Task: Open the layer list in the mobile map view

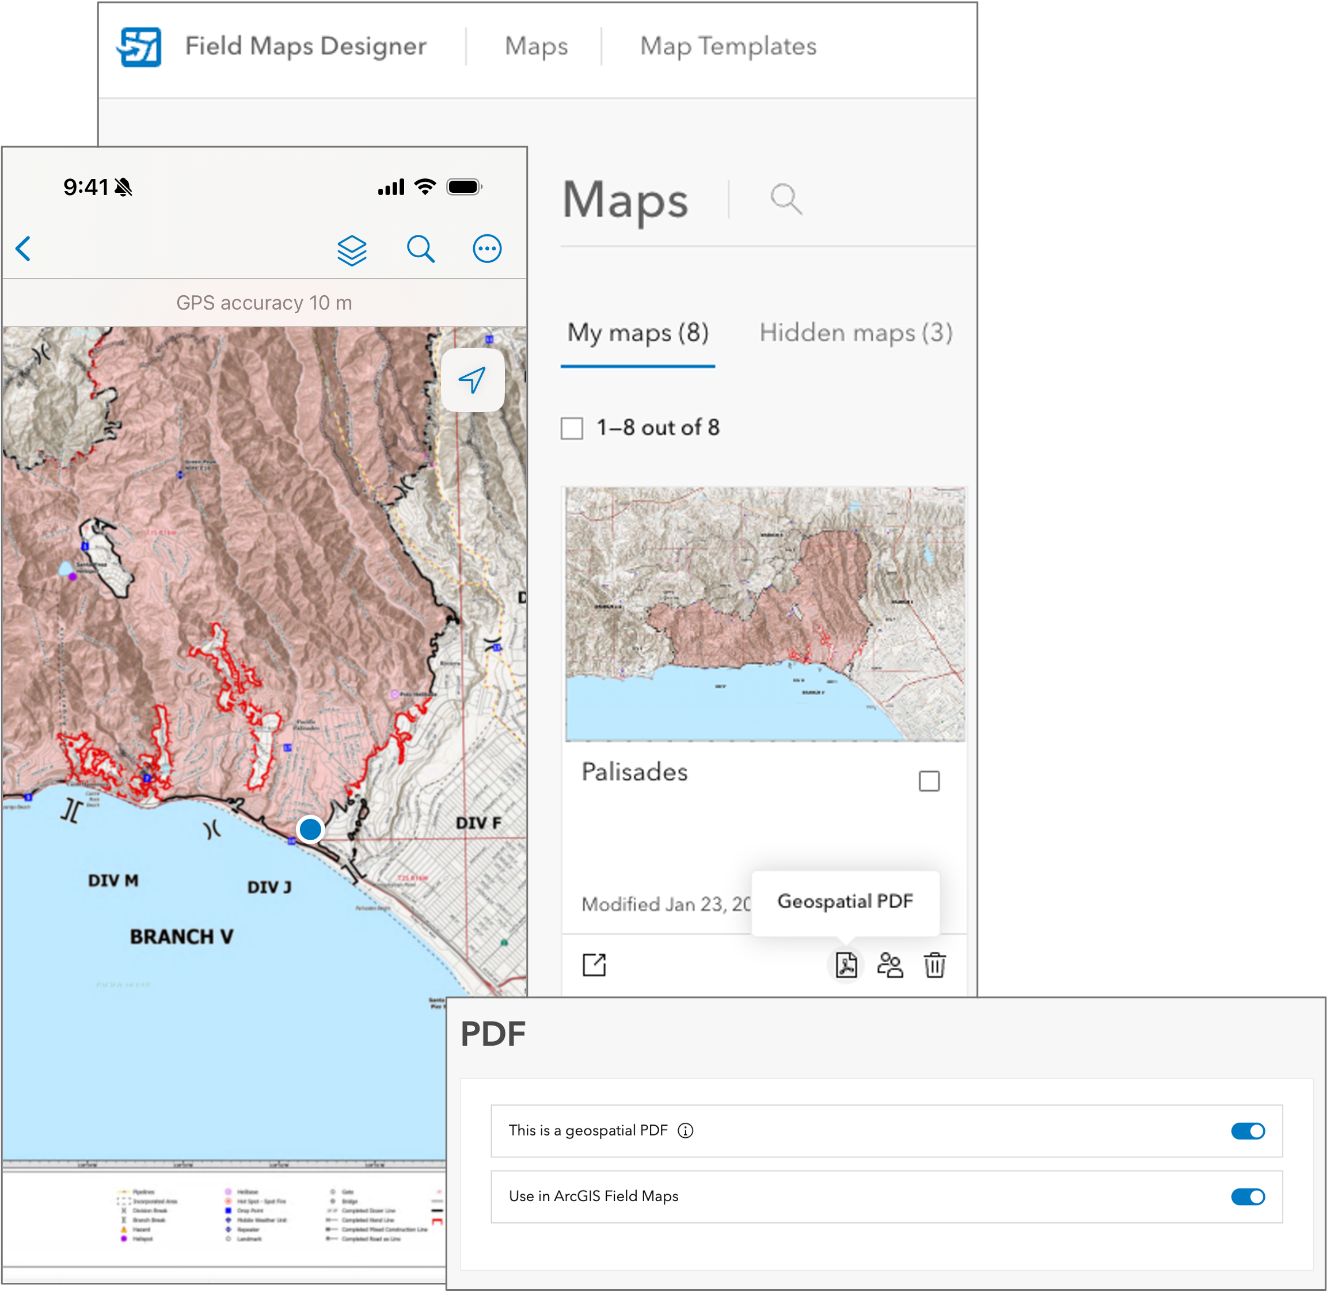Action: pos(352,249)
